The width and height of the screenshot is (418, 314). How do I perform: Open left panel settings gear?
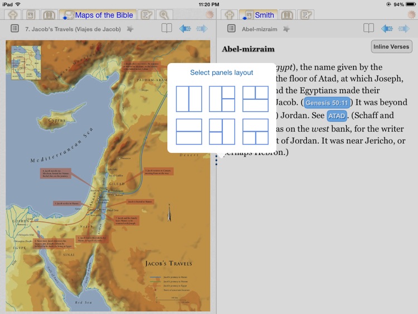coord(210,15)
